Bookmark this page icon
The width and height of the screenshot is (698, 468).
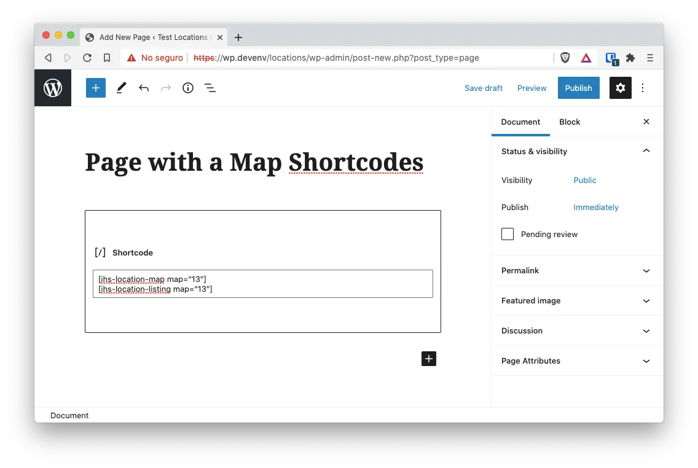(107, 58)
